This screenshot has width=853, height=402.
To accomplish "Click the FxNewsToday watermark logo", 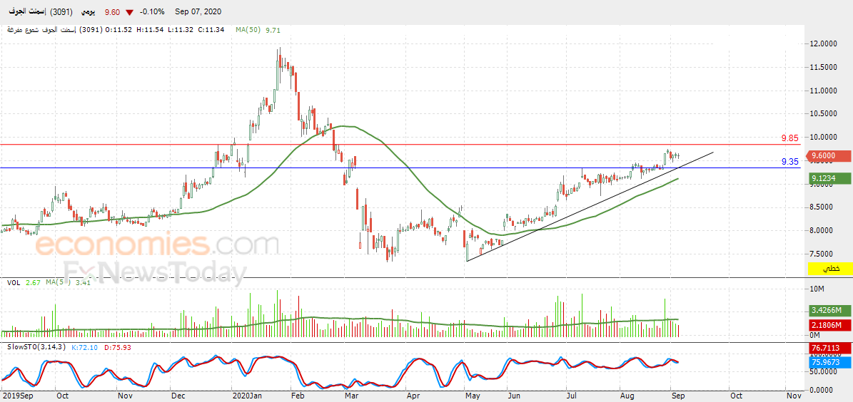I will pos(156,272).
